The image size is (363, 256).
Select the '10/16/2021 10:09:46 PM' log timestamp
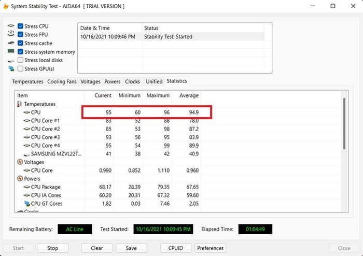108,37
